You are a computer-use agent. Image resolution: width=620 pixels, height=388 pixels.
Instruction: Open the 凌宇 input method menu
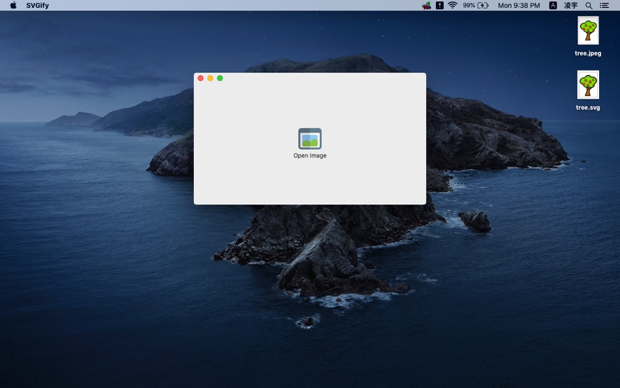[571, 5]
